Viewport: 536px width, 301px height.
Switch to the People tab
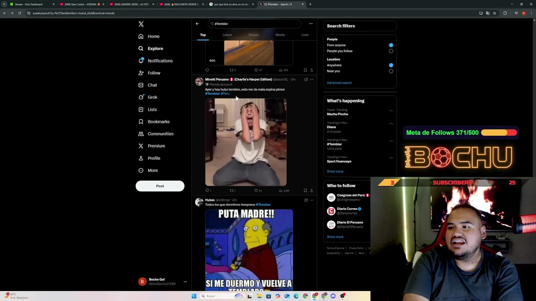pyautogui.click(x=253, y=35)
